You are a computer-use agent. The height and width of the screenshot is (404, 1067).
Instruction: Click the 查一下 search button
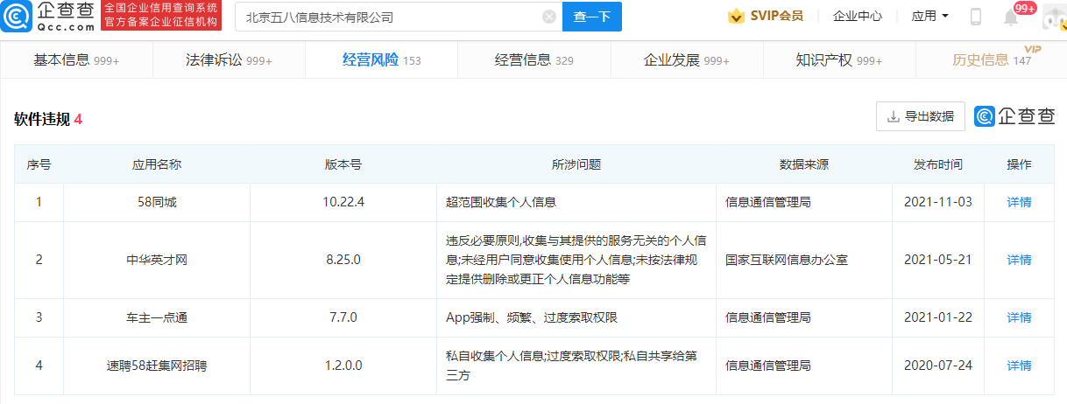[592, 17]
